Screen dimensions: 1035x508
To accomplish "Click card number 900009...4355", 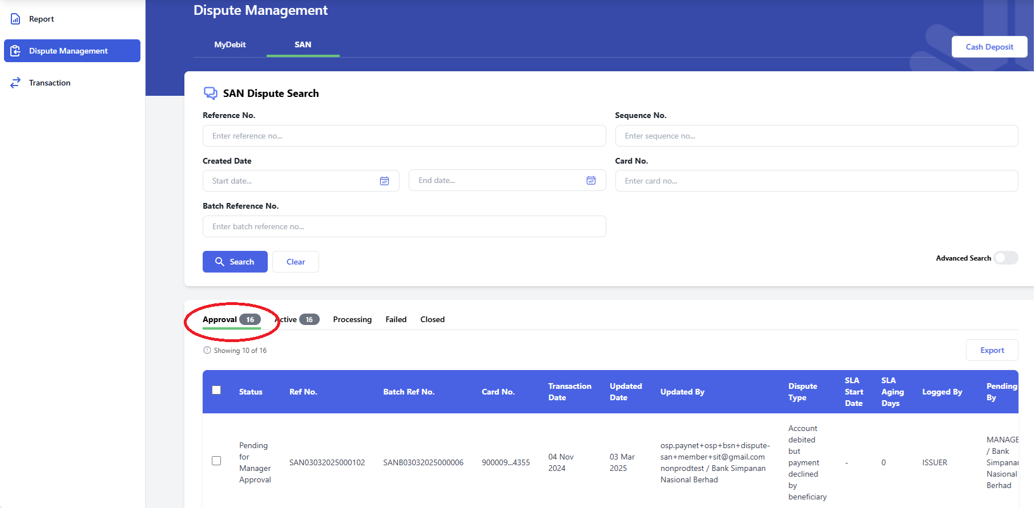I will click(506, 462).
